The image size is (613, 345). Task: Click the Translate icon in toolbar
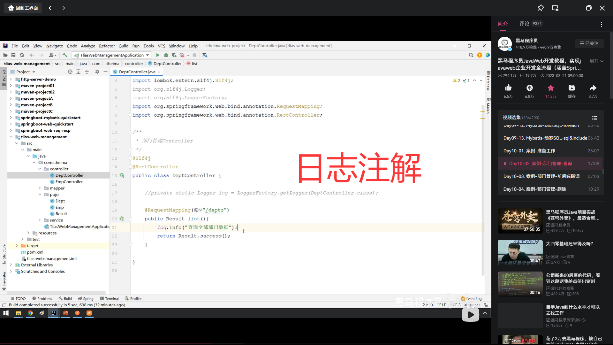(x=205, y=55)
